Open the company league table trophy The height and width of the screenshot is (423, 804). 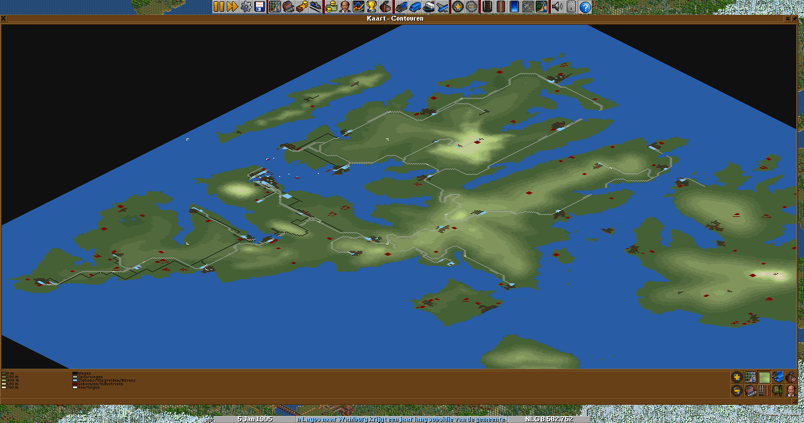(372, 6)
